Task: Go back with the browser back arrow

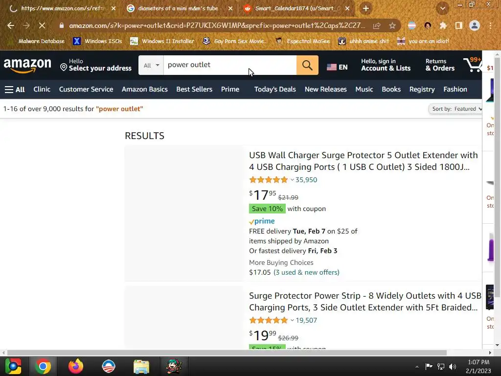Action: (11, 25)
